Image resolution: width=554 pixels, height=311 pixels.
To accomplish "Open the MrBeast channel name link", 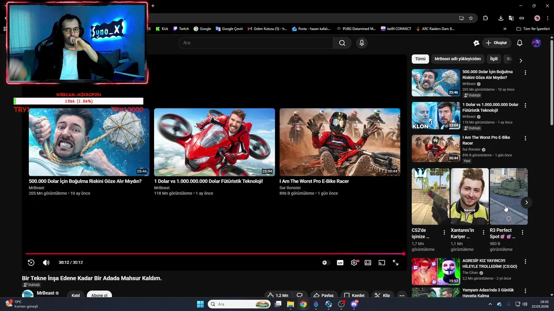I will (x=45, y=293).
